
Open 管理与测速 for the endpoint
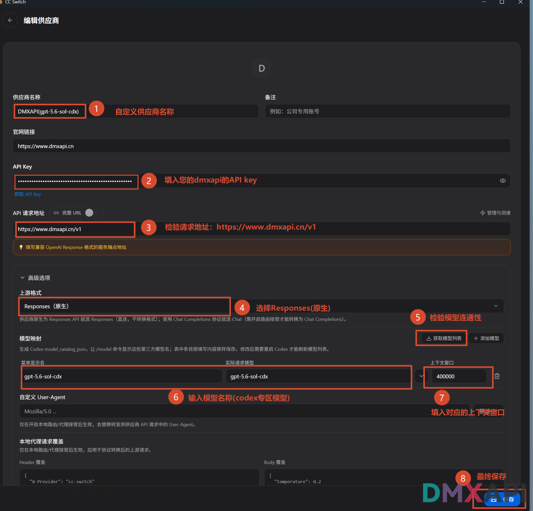point(495,213)
